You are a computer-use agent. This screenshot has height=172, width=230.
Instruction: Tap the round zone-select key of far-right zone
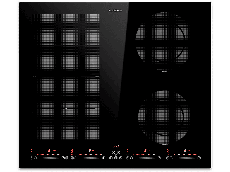click(x=171, y=158)
